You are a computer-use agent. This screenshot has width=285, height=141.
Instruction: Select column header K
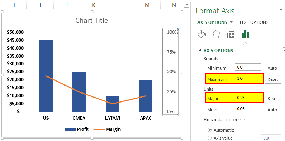tap(93, 5)
